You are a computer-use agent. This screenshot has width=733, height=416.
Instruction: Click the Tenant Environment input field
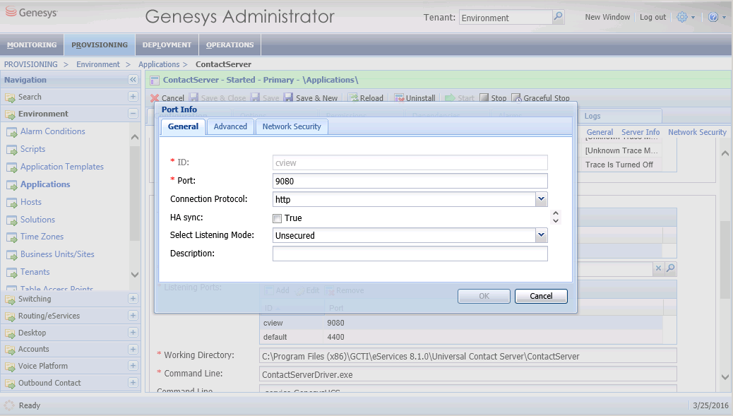pos(506,18)
